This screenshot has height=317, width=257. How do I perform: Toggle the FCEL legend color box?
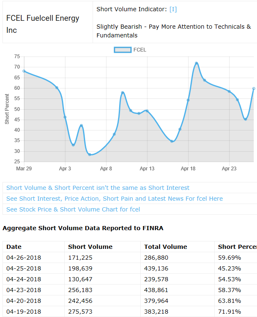[122, 50]
